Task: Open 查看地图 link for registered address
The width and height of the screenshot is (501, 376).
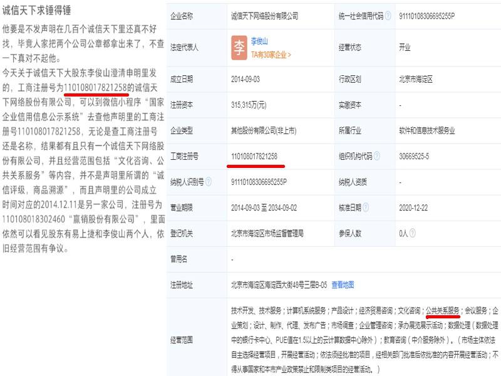Action: (x=343, y=285)
